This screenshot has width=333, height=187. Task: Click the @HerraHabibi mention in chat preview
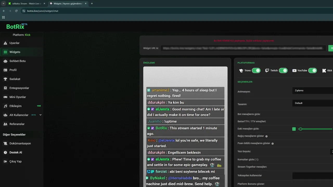tap(180, 178)
